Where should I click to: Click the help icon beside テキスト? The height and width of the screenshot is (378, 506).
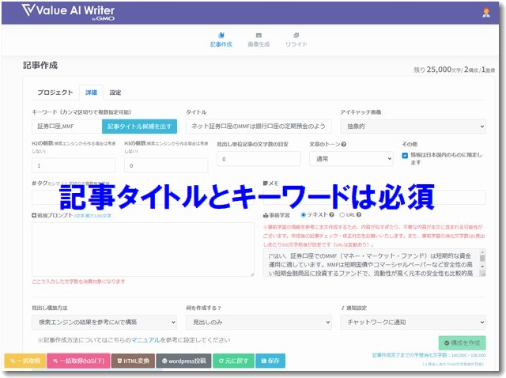(331, 214)
